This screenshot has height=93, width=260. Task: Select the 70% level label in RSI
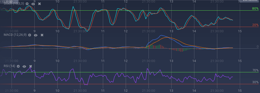pos(255,70)
